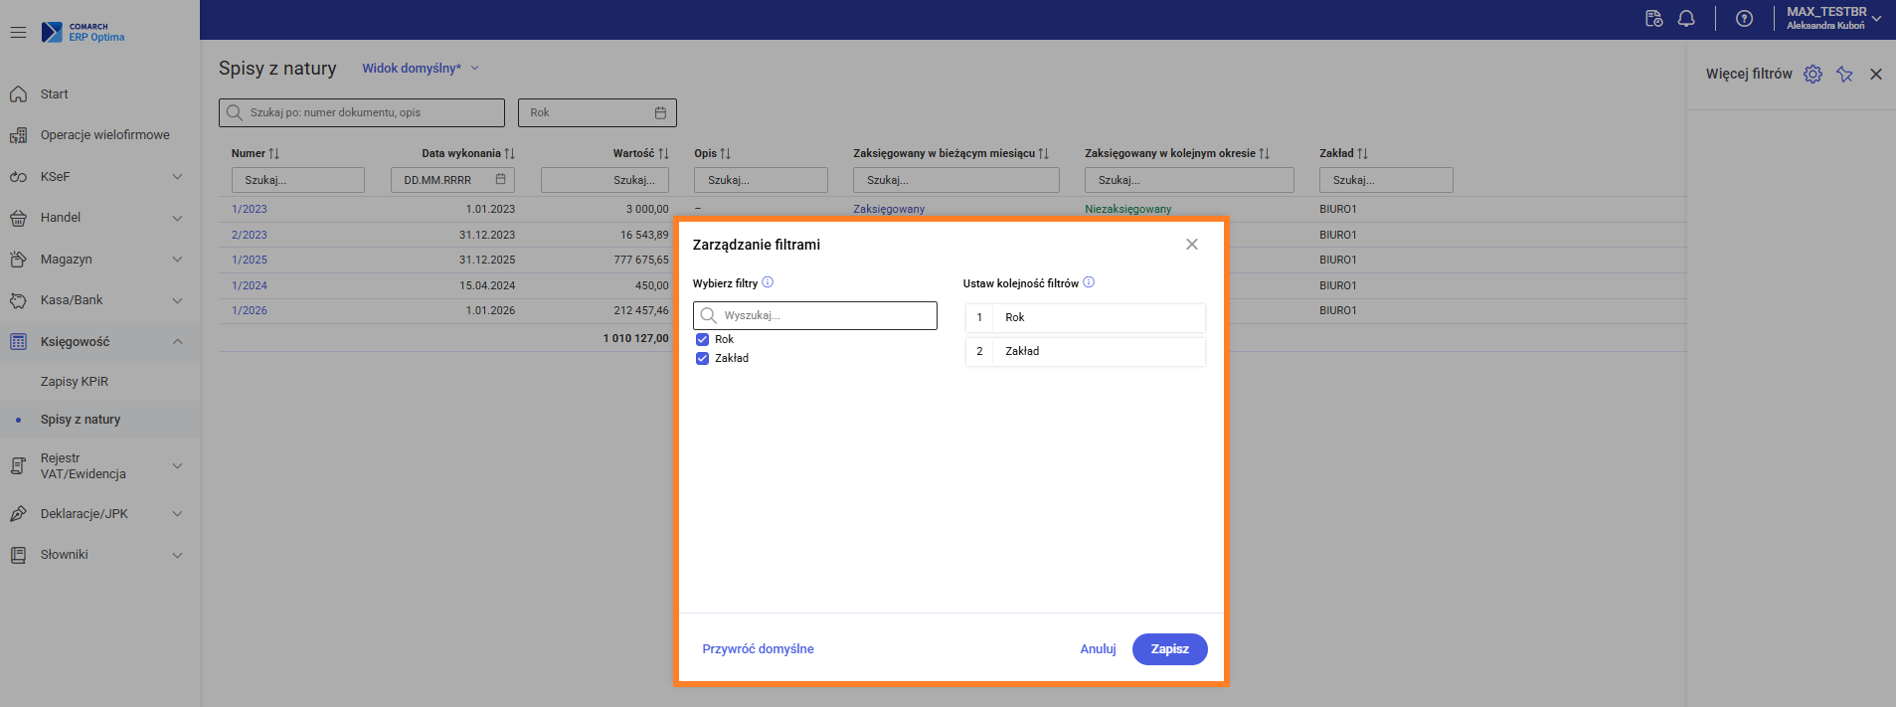This screenshot has width=1896, height=707.
Task: Click the Przywróć domyślne link
Action: pos(758,649)
